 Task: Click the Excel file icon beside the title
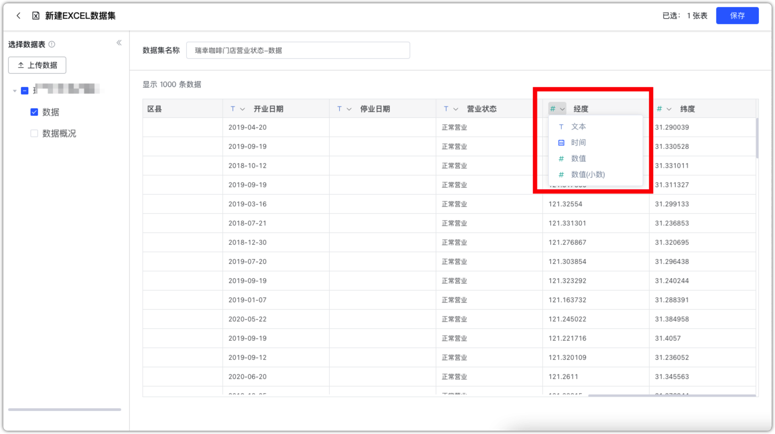tap(36, 16)
